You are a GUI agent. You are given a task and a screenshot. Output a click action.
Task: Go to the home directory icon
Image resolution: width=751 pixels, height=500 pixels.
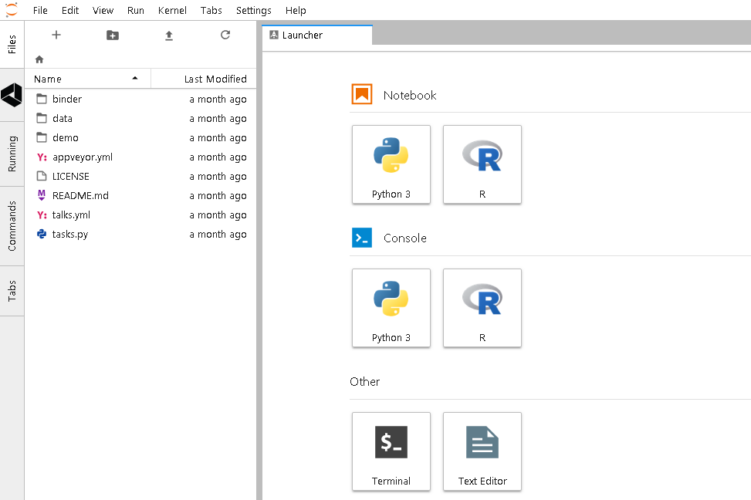[x=39, y=59]
